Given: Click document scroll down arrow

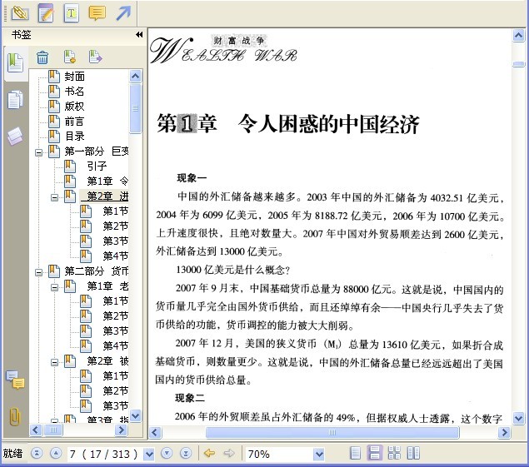Looking at the screenshot, I should click(x=518, y=419).
